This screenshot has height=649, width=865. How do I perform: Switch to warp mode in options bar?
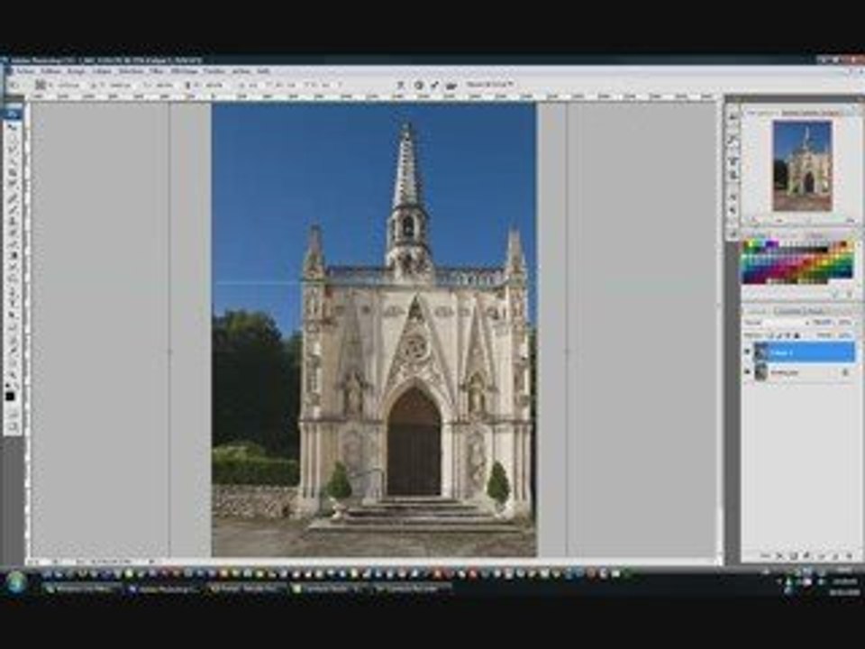coord(401,85)
